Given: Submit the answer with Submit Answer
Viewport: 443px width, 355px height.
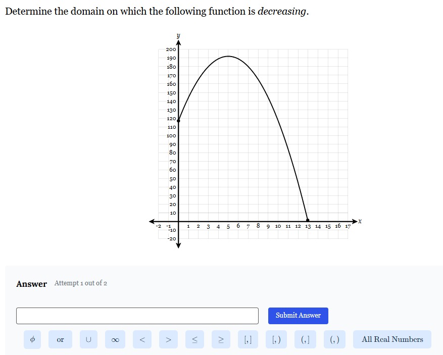Looking at the screenshot, I should coord(298,316).
